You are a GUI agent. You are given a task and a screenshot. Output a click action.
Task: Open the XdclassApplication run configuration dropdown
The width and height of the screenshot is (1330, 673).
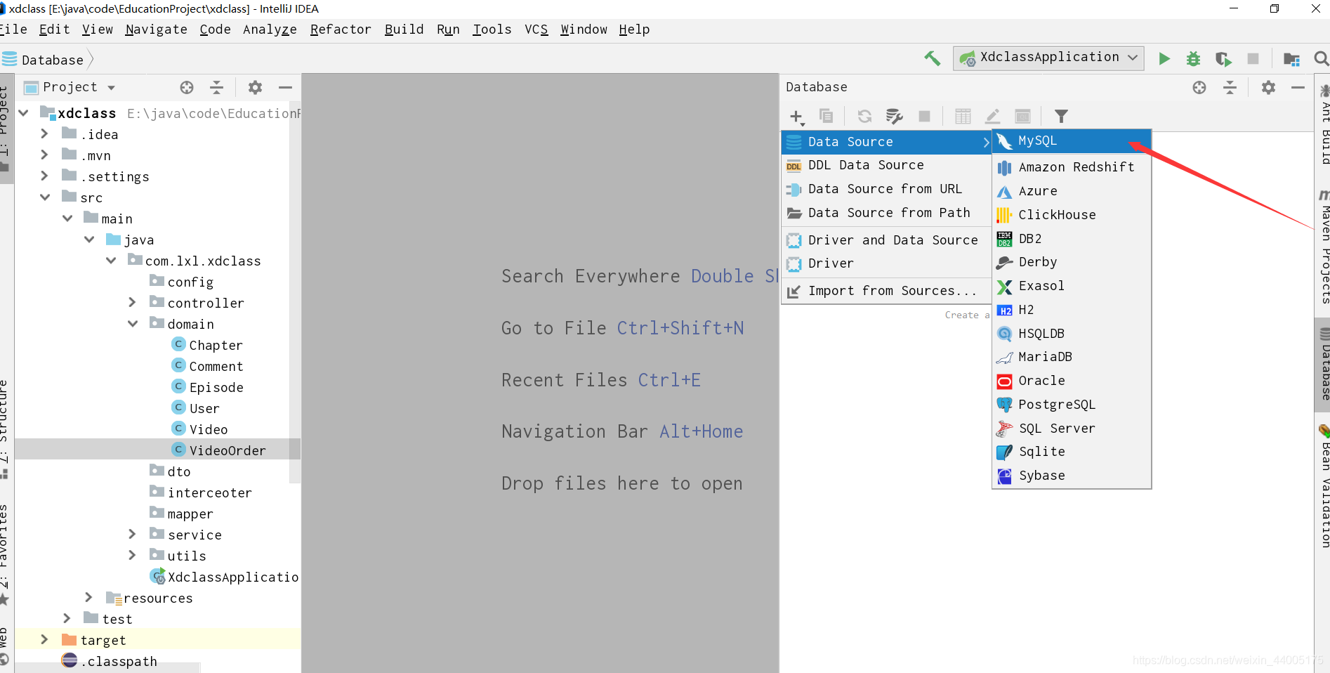(1048, 58)
